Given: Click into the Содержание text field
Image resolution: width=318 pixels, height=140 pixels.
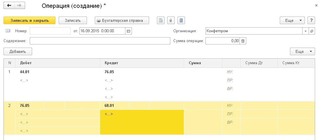Looking at the screenshot, I should tap(100, 41).
